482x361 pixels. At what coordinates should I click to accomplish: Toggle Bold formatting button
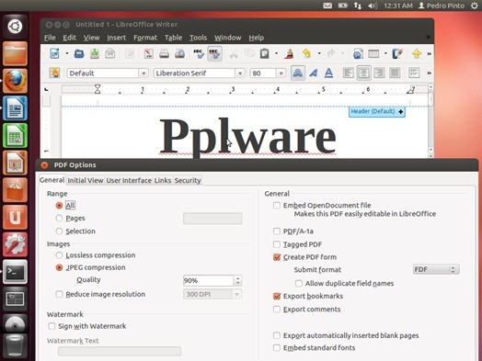click(298, 73)
